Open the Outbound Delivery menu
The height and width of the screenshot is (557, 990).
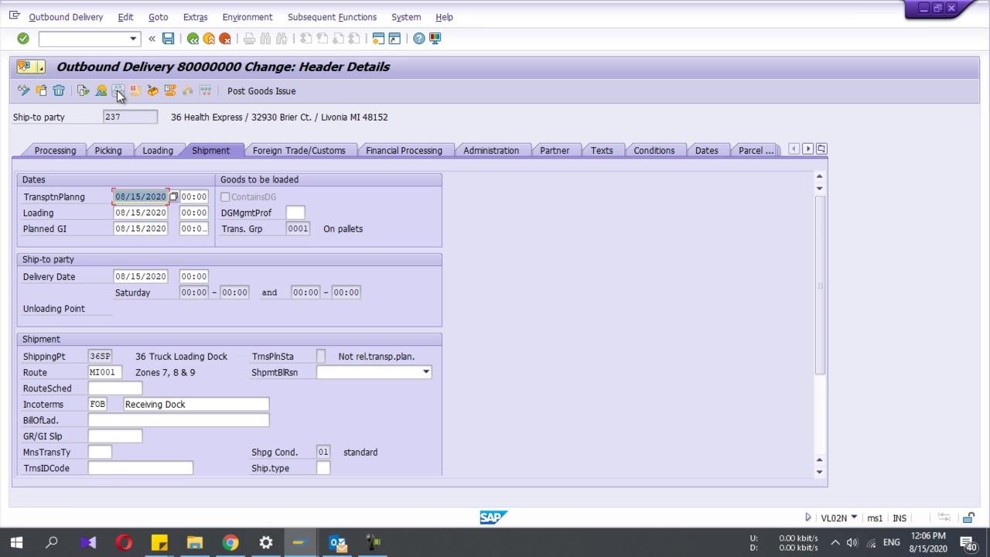(66, 17)
